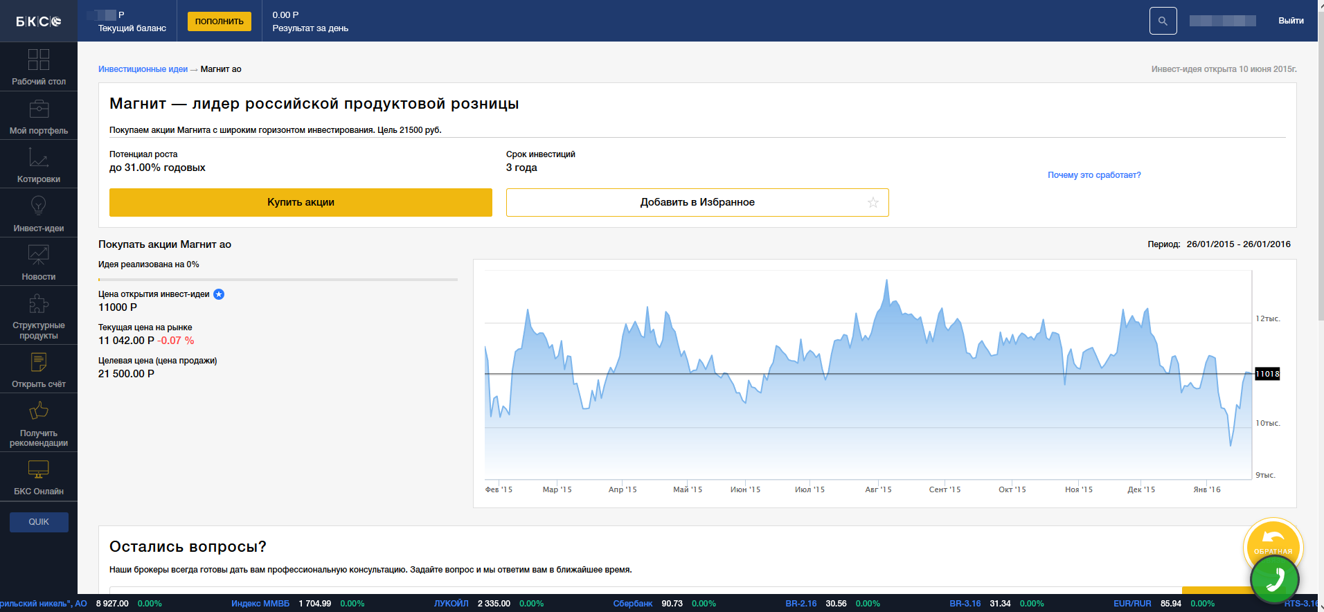Click Купить акции button

(x=301, y=202)
